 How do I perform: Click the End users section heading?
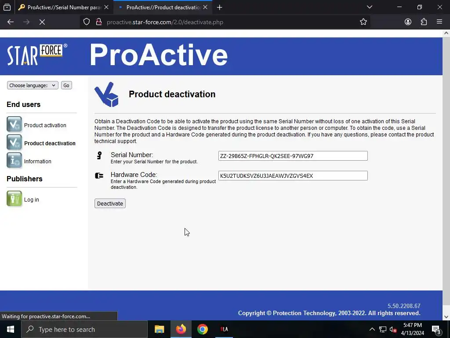24,104
